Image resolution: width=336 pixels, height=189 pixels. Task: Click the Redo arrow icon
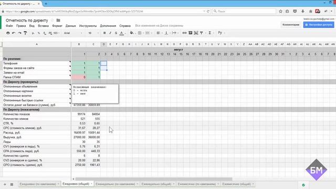tap(19, 33)
